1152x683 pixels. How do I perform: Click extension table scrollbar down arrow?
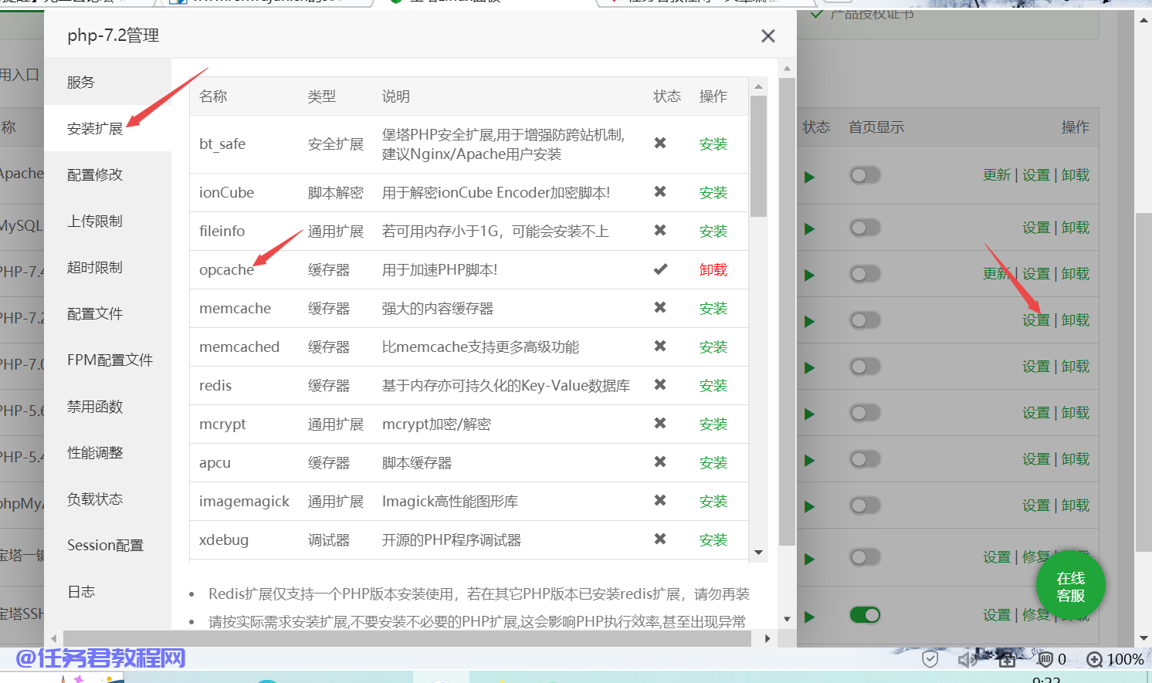758,552
